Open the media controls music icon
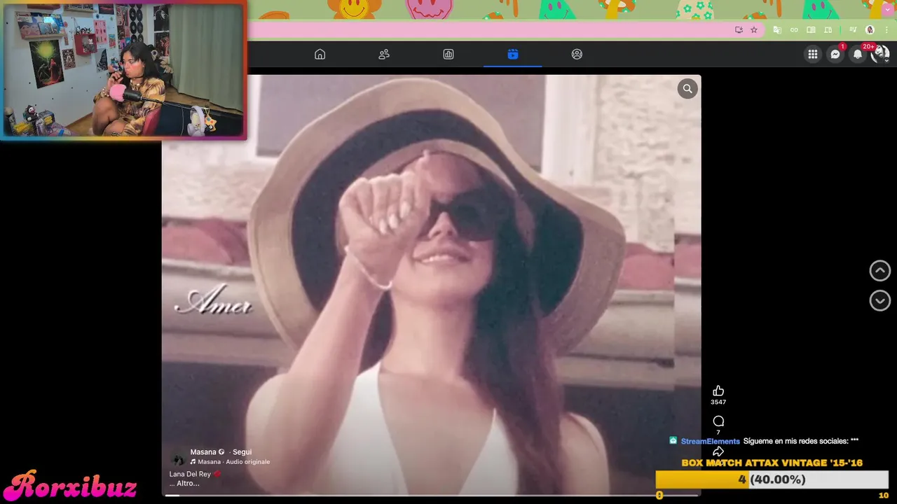This screenshot has width=897, height=504. click(x=853, y=29)
